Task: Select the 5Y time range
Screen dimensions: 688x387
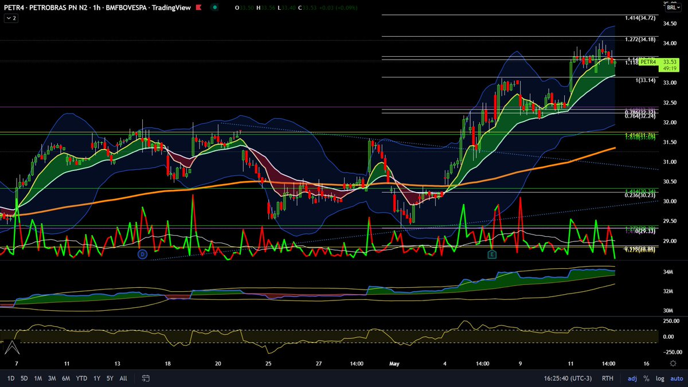Action: [x=110, y=378]
